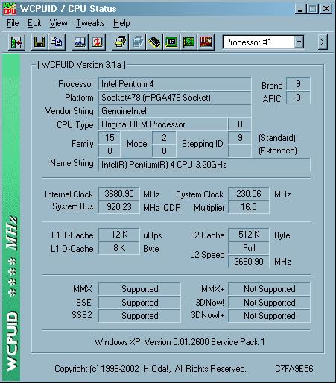Click the Multiplier value 16.0
The height and width of the screenshot is (383, 336).
(249, 207)
